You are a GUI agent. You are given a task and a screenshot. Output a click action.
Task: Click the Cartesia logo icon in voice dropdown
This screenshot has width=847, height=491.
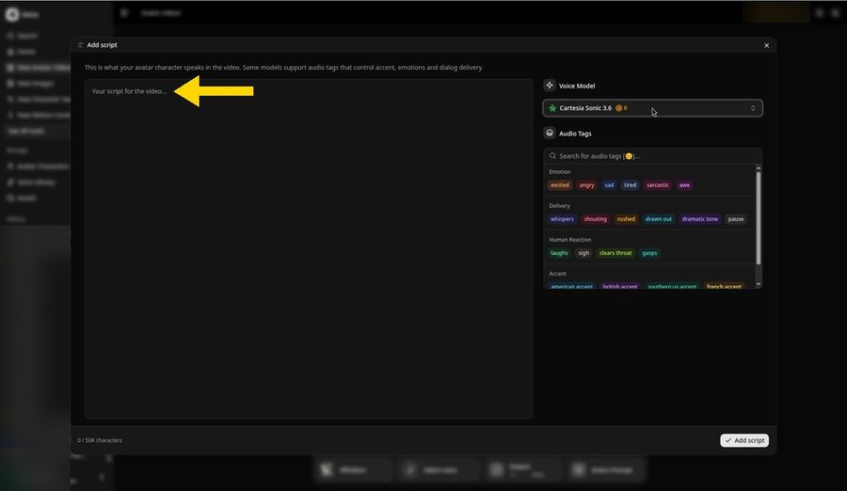coord(552,108)
